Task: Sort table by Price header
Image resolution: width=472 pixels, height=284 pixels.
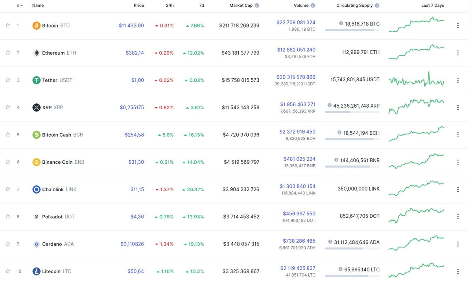Action: [x=139, y=5]
